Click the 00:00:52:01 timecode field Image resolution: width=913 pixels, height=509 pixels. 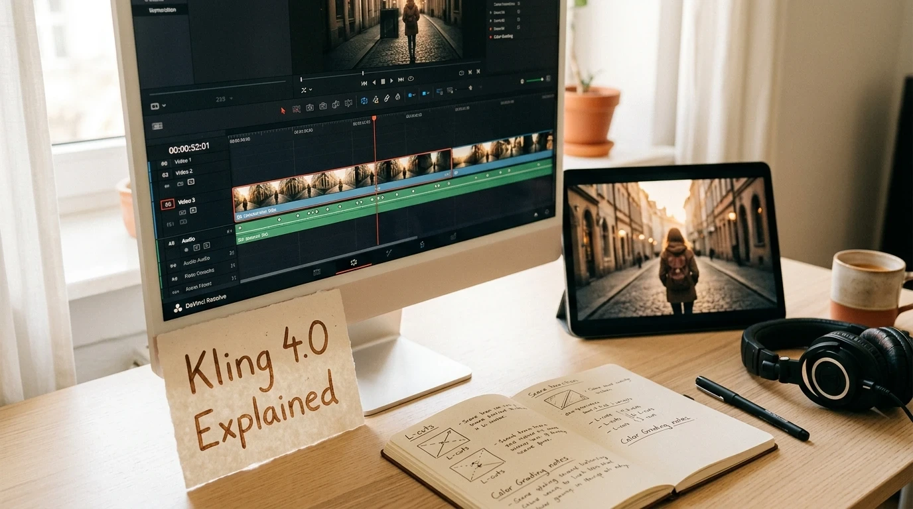pos(189,148)
